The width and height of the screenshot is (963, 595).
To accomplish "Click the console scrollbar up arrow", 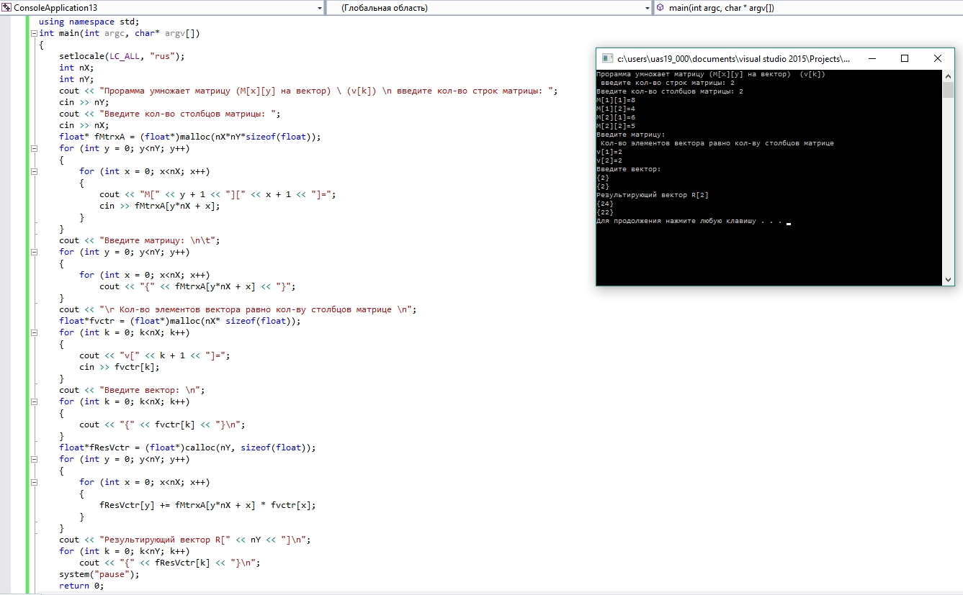I will tap(949, 76).
